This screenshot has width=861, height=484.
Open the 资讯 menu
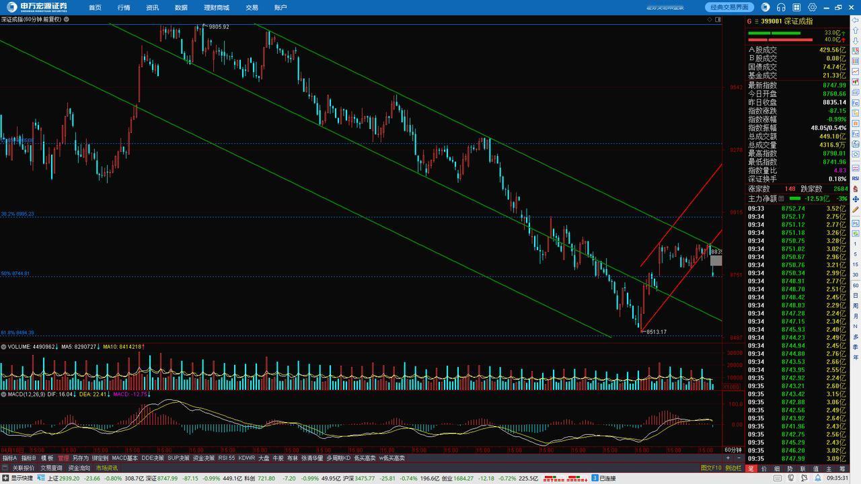153,7
